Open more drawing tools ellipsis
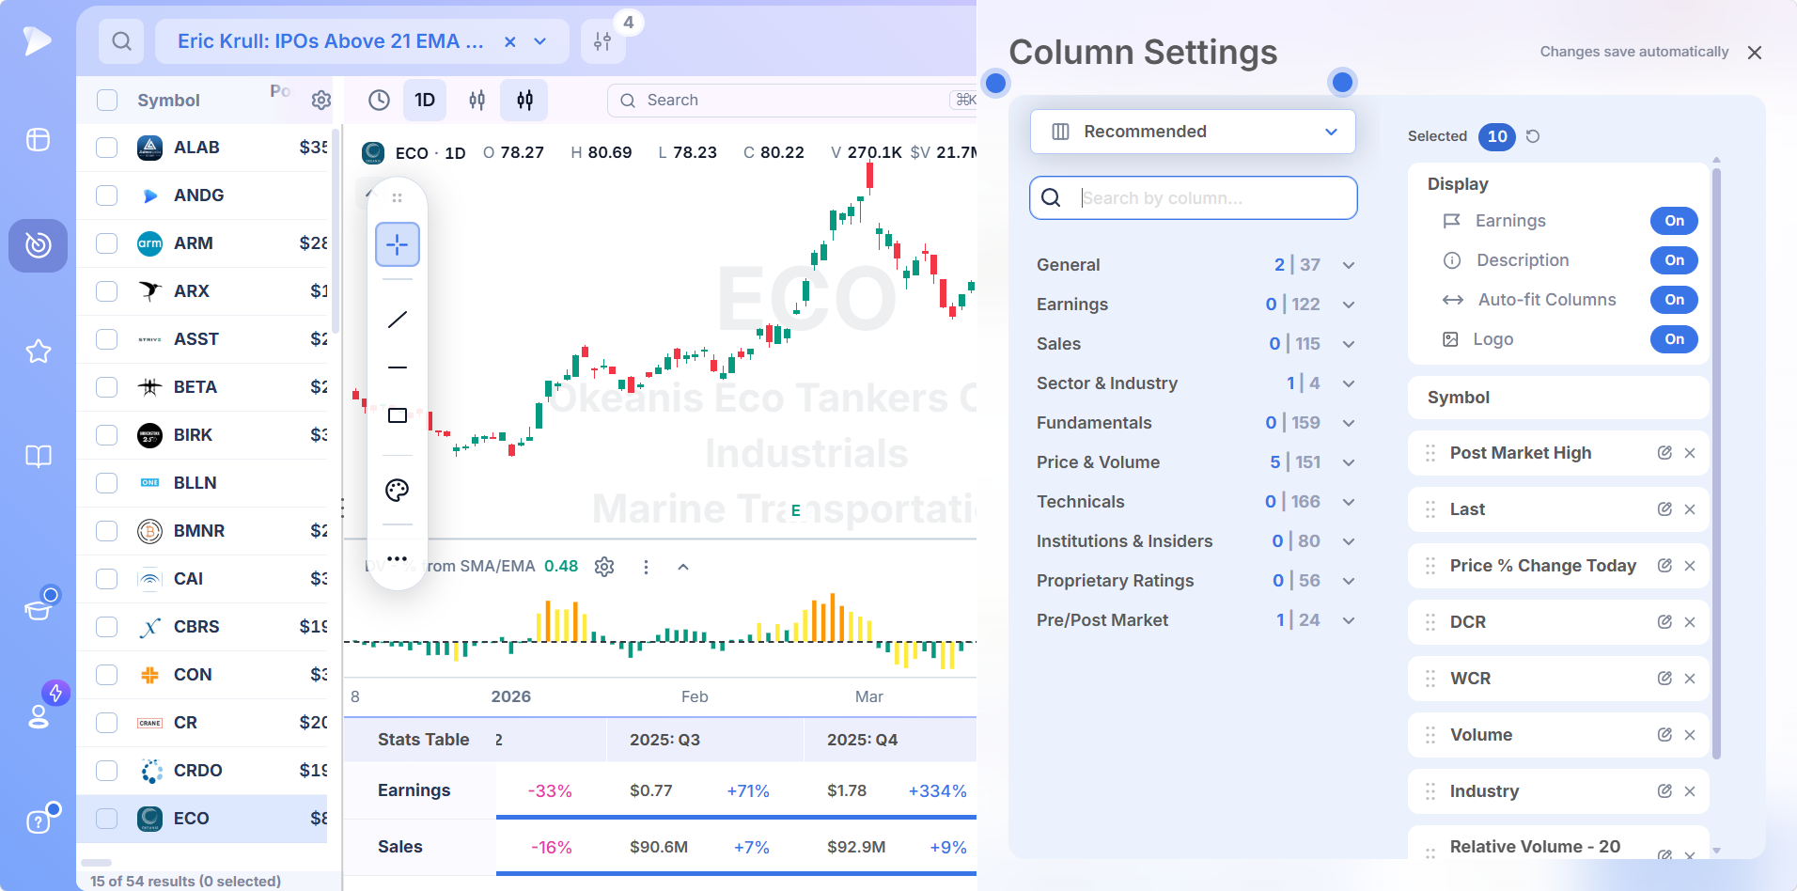1797x891 pixels. 398,558
